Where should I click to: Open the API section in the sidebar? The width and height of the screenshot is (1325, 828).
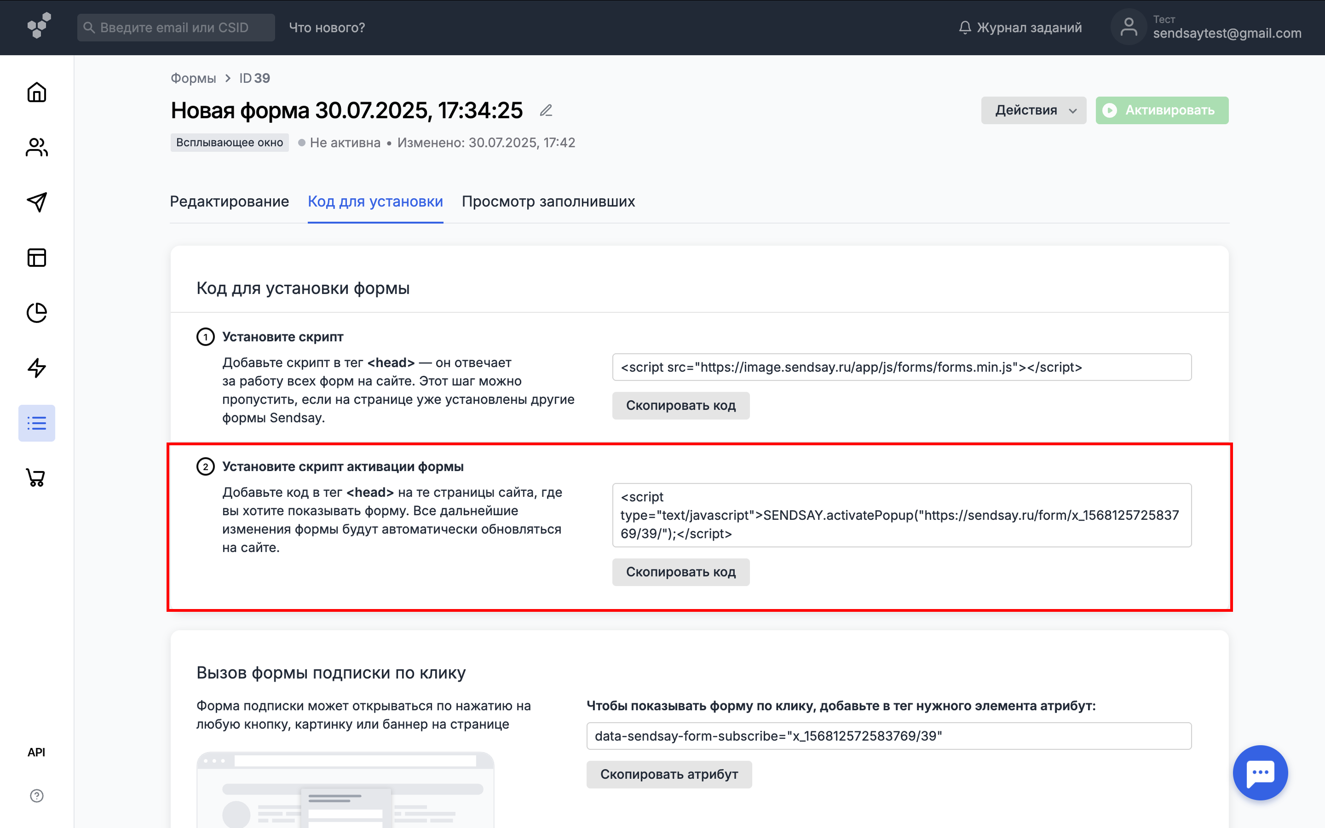point(37,752)
